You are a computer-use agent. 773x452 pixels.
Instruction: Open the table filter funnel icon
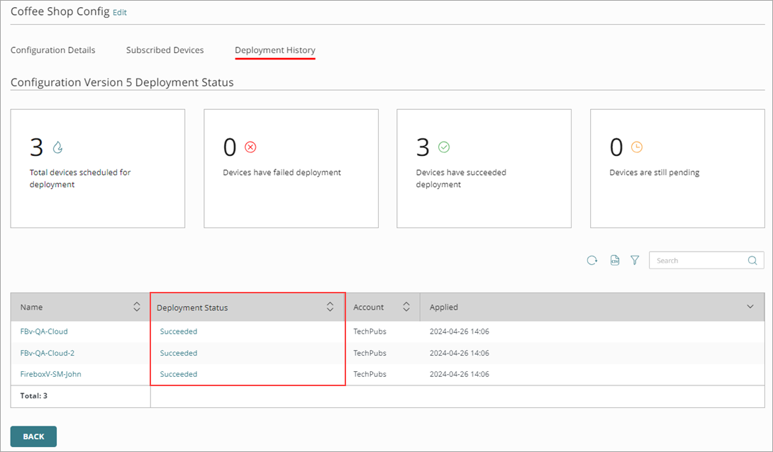[x=635, y=261]
